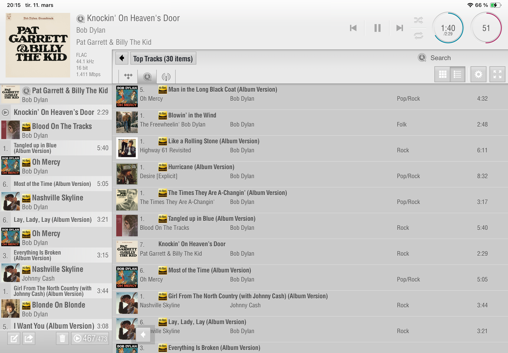Viewport: 508px width, 353px height.
Task: Click the 467/473 playlist position button
Action: (90, 339)
